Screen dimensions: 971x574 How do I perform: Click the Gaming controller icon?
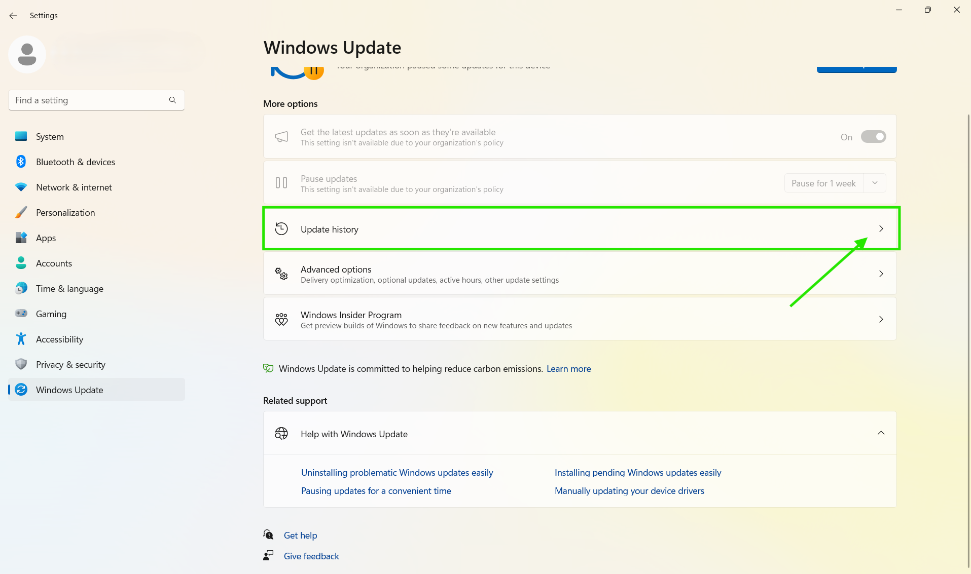click(x=21, y=314)
